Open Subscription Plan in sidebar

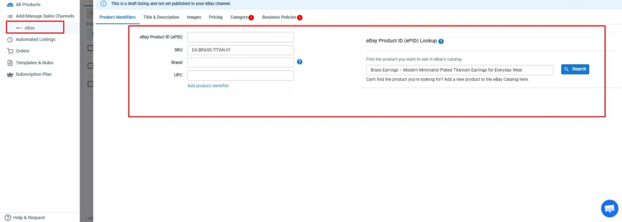[33, 74]
